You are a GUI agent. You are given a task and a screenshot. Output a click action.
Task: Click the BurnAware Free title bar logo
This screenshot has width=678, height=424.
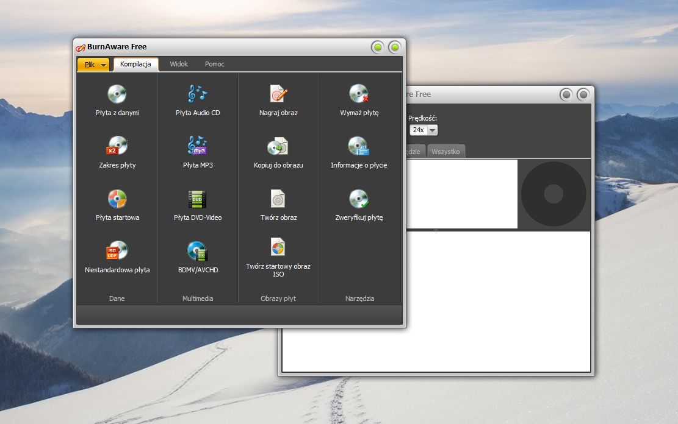pyautogui.click(x=81, y=47)
